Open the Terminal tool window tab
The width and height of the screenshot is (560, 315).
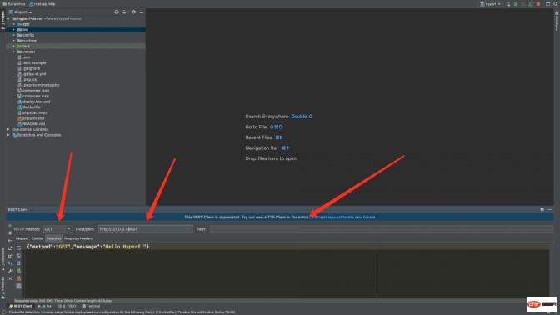point(91,306)
